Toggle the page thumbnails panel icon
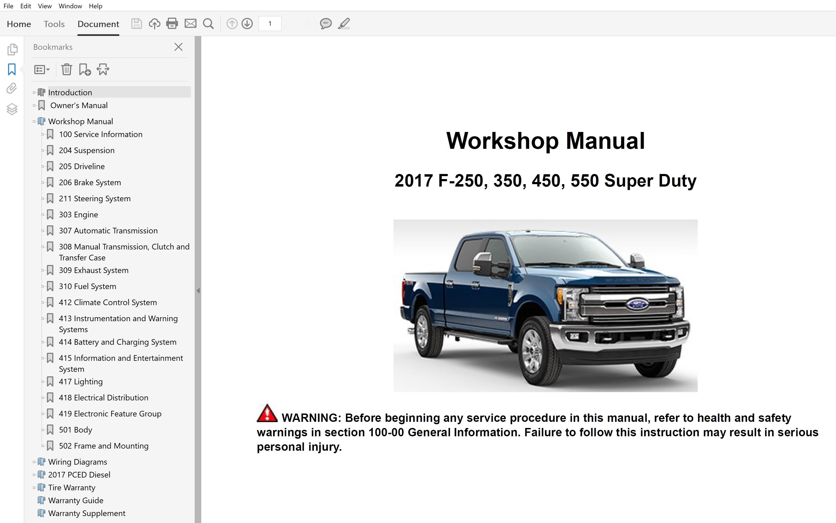 (12, 50)
